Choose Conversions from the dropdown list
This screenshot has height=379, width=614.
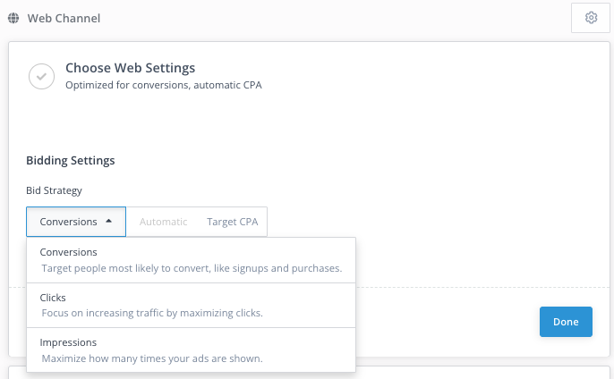coord(69,252)
